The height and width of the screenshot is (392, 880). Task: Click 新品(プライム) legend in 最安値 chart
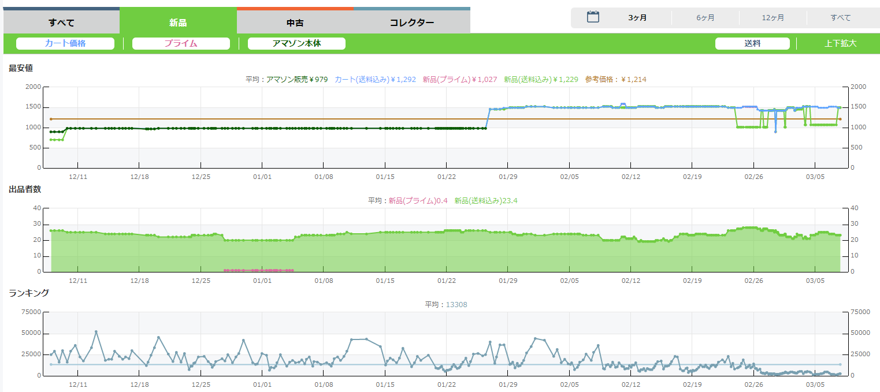pos(459,80)
